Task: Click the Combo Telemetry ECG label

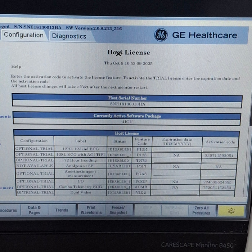Action: [x=81, y=187]
